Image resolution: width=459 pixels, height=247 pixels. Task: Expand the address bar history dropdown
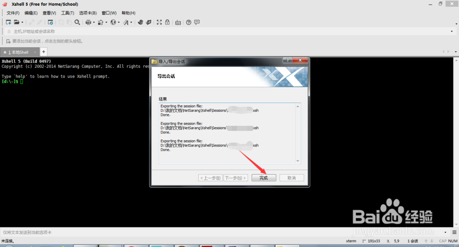[452, 31]
